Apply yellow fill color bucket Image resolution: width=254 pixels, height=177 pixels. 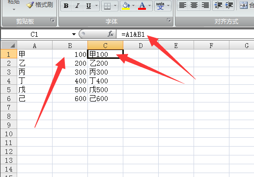(x=126, y=6)
